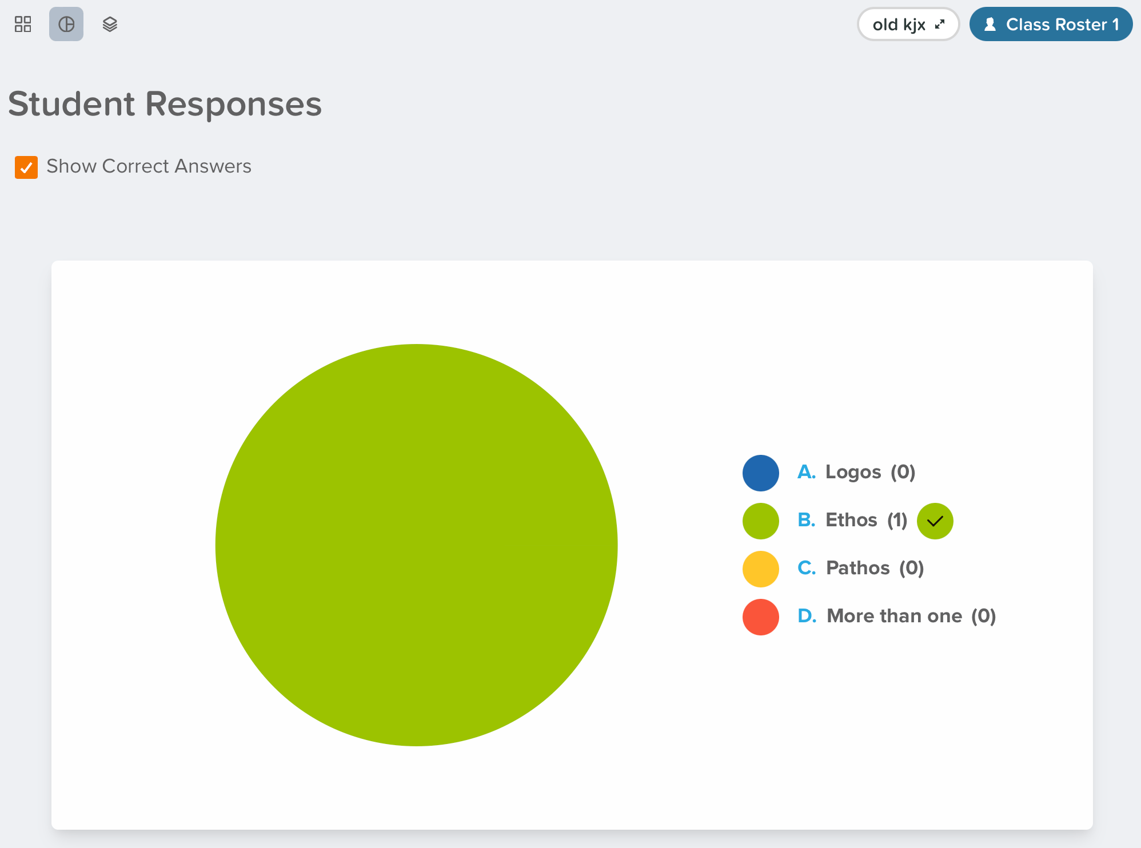
Task: Click the 'old kjx' pill button
Action: [x=908, y=24]
